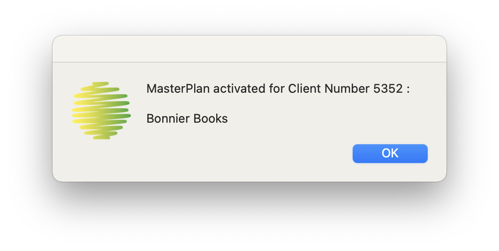Click the colon ending the activation message
This screenshot has width=499, height=251.
[408, 89]
